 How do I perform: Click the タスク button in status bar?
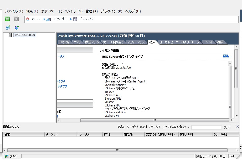coord(11,156)
